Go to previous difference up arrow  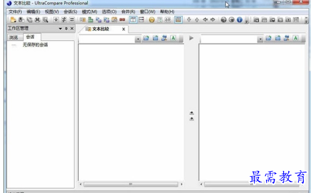coord(197,20)
